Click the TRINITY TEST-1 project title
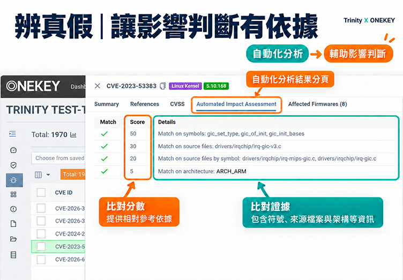 pos(46,110)
